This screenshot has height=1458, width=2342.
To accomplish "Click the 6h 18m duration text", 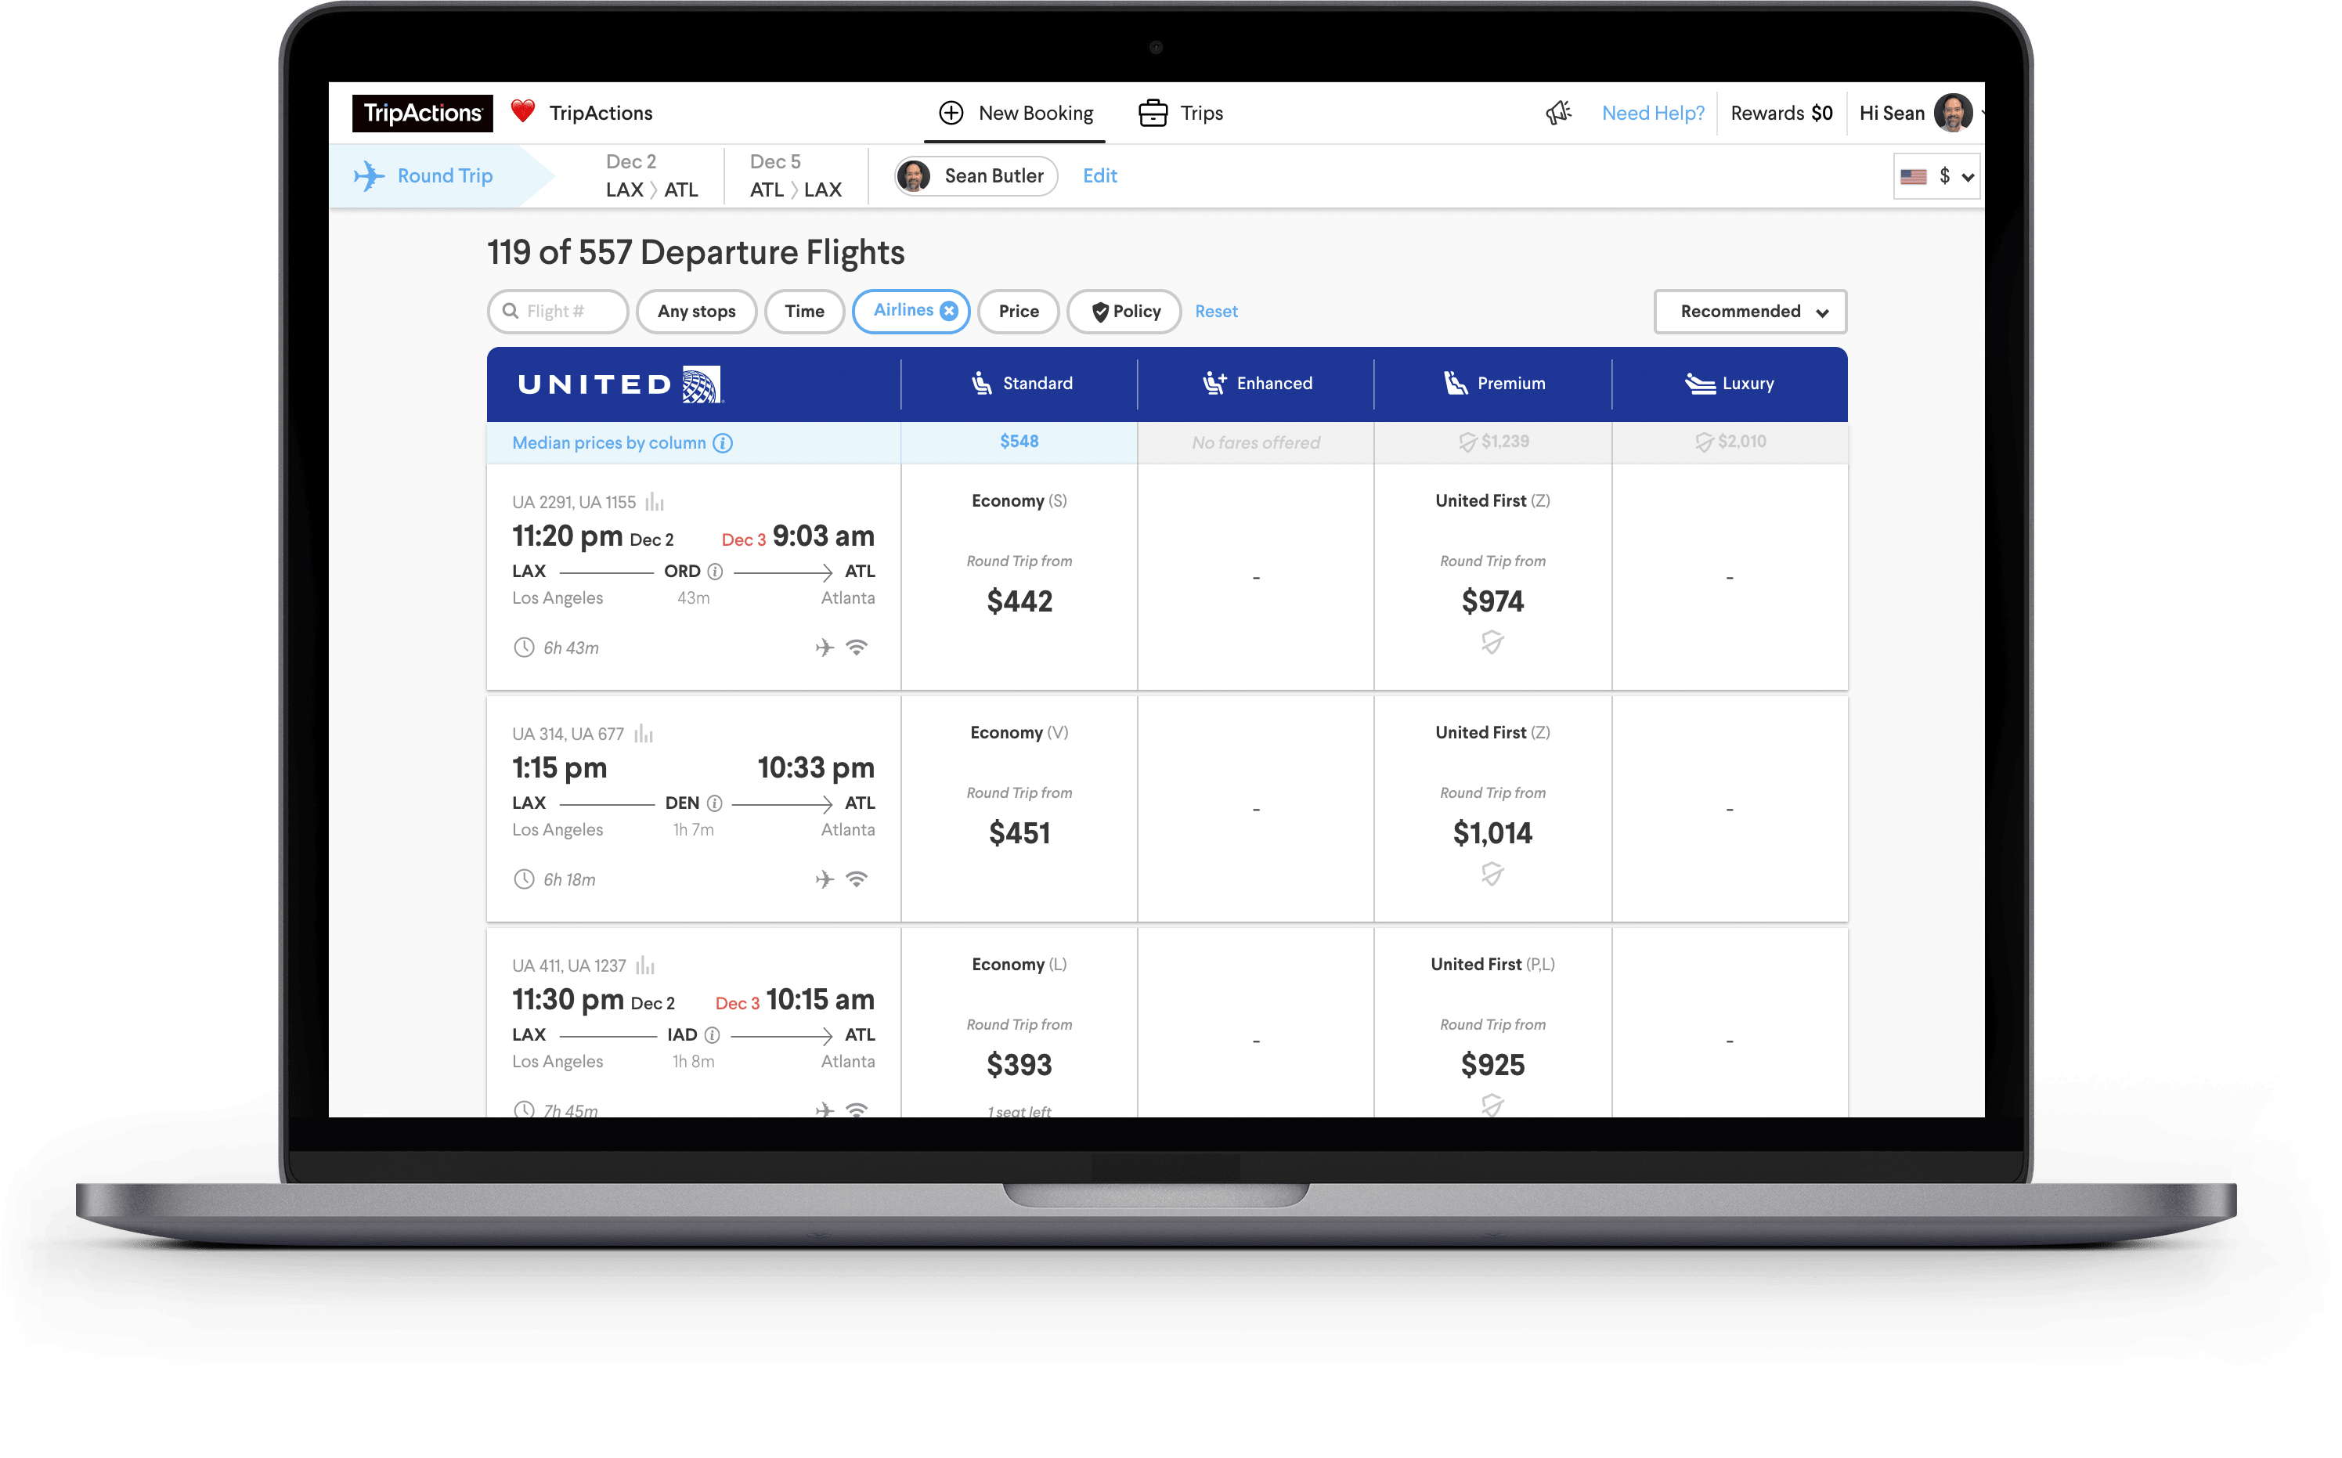I will click(570, 880).
